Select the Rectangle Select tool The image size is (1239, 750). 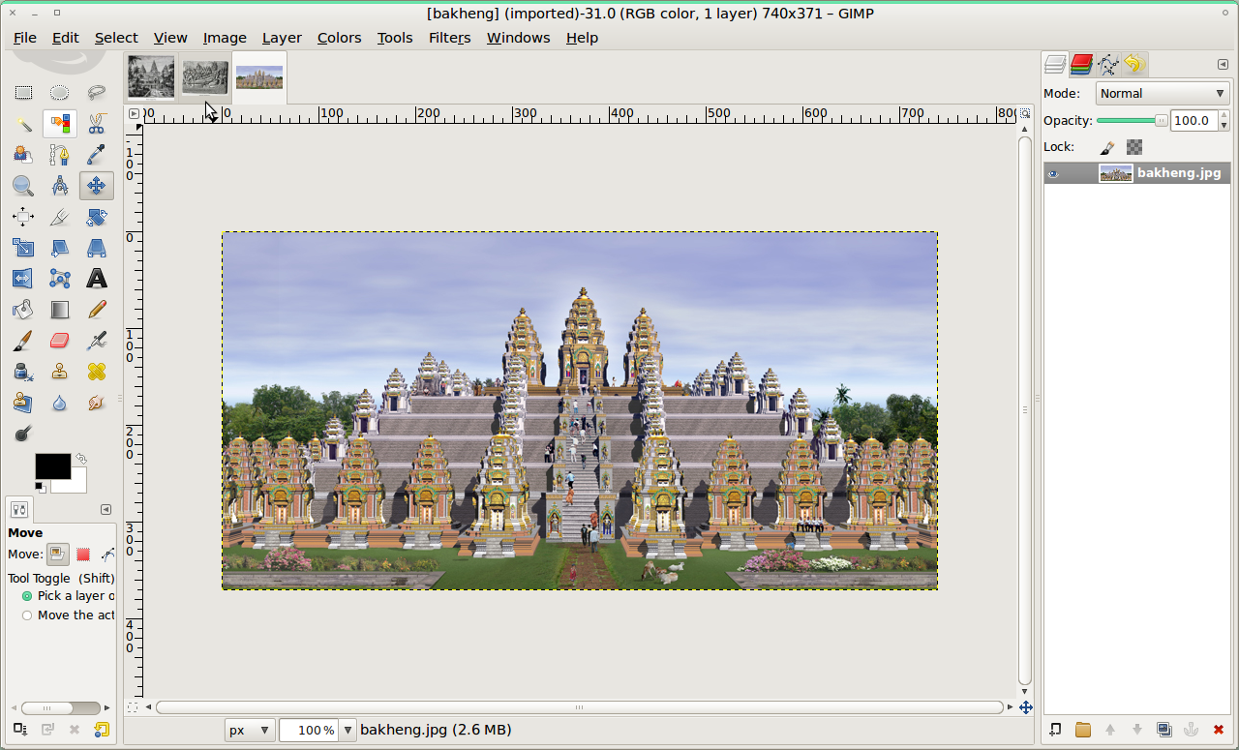tap(23, 93)
